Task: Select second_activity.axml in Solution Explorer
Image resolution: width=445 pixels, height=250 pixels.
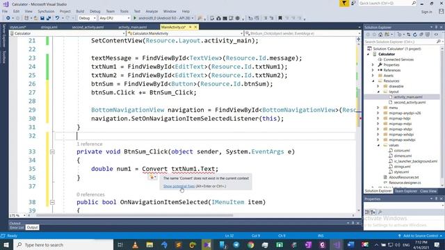Action: pos(410,102)
